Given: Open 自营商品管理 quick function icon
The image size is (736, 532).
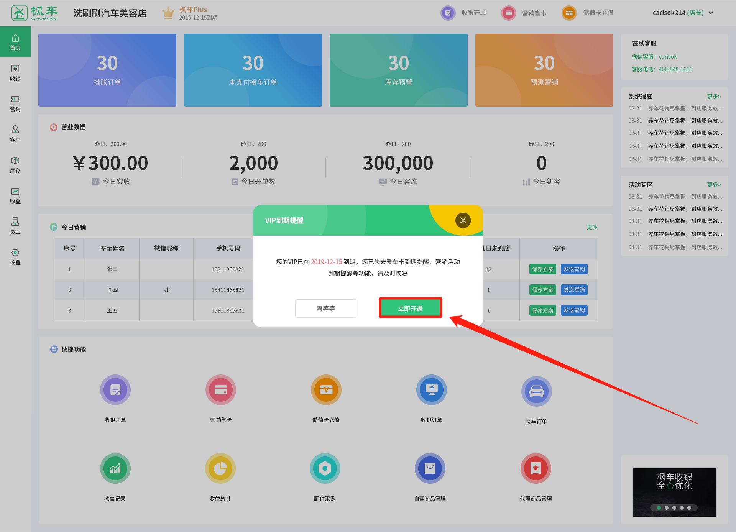Looking at the screenshot, I should 430,468.
